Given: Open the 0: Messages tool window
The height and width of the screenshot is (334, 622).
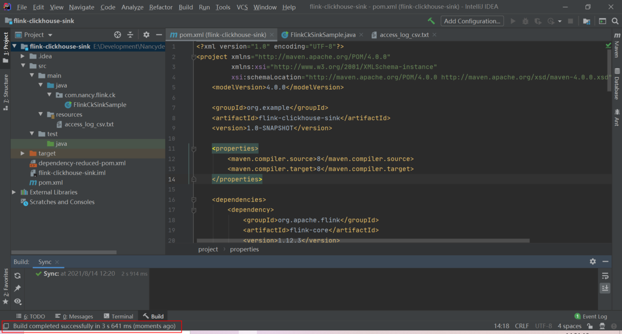Looking at the screenshot, I should click(74, 316).
